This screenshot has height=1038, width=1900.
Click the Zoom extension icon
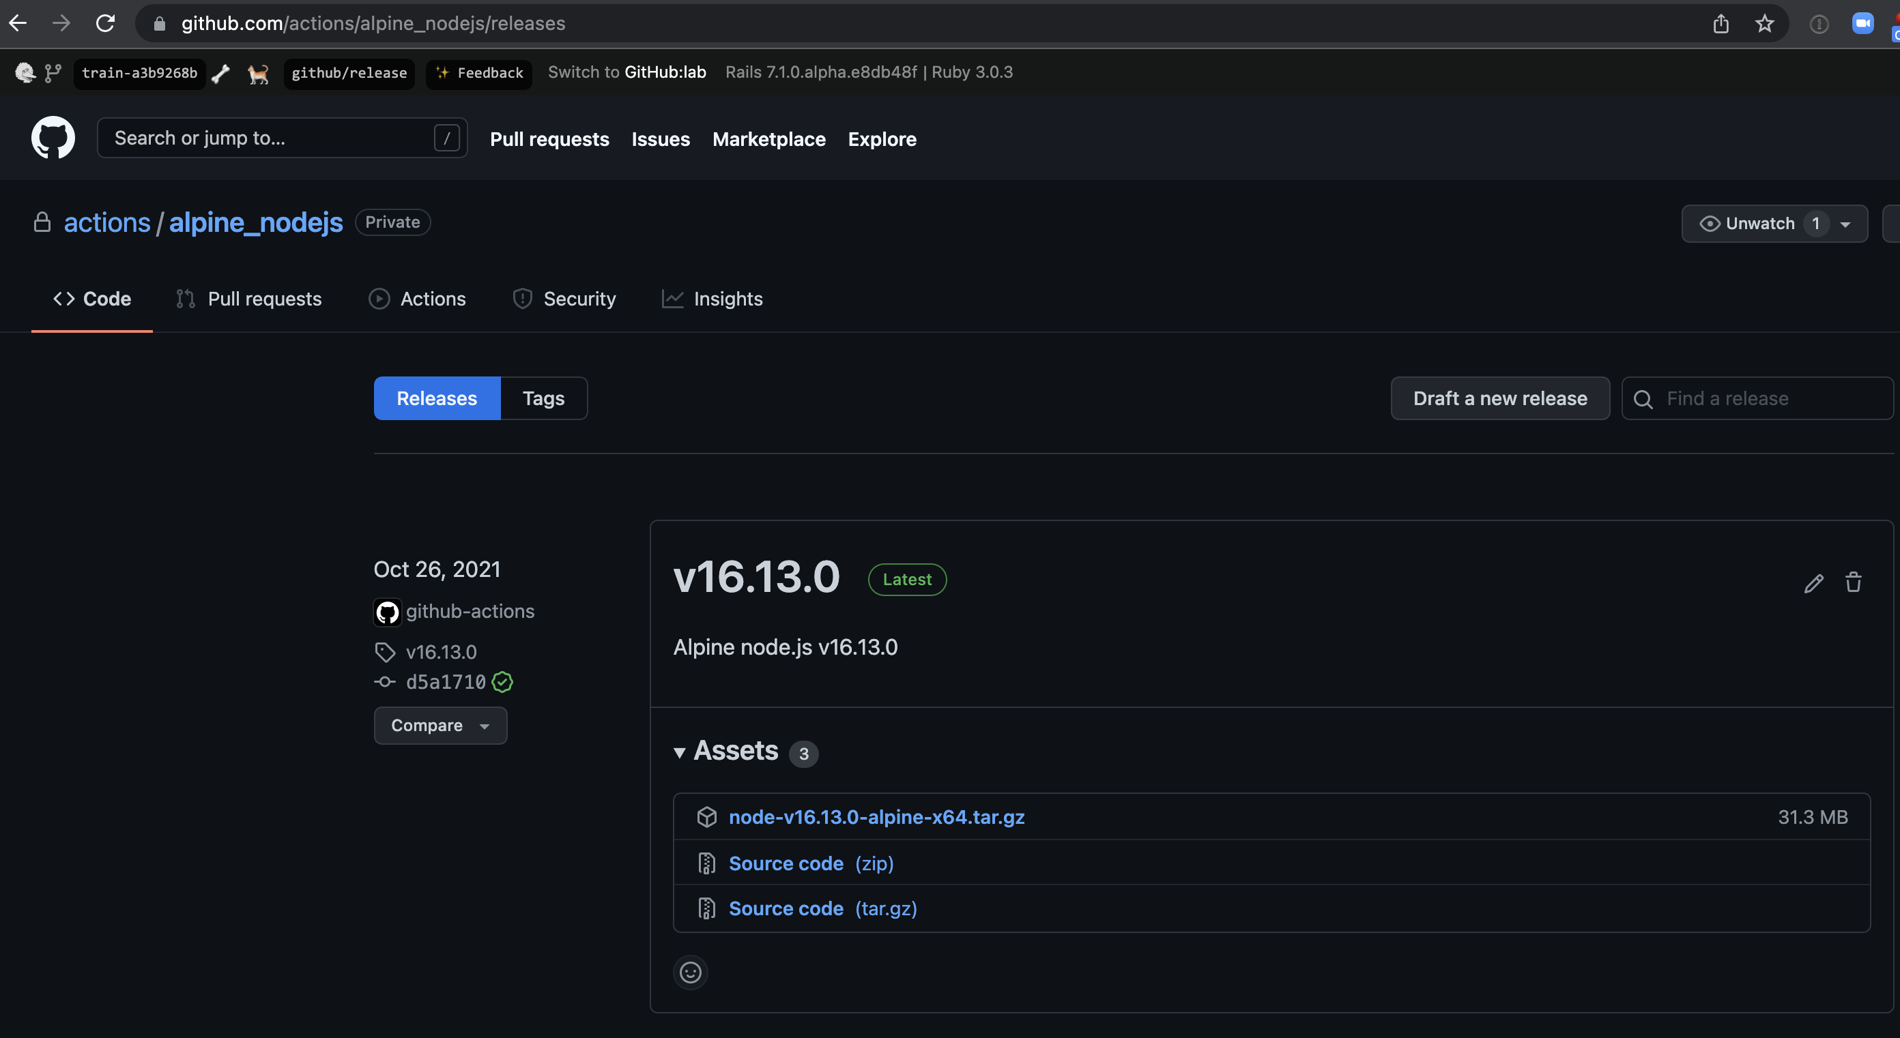[x=1862, y=24]
